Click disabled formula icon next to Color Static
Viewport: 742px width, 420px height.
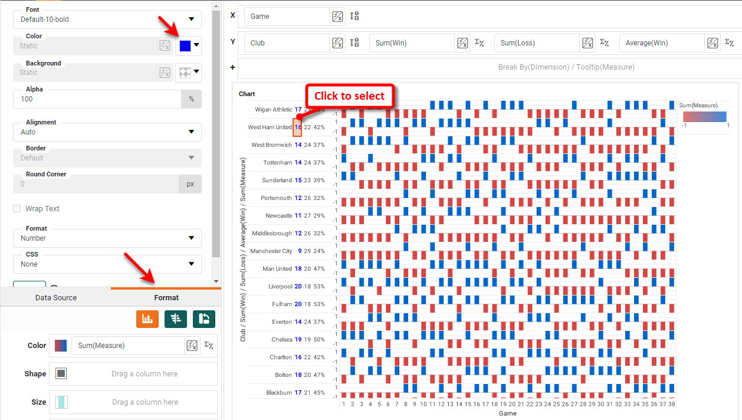[165, 46]
